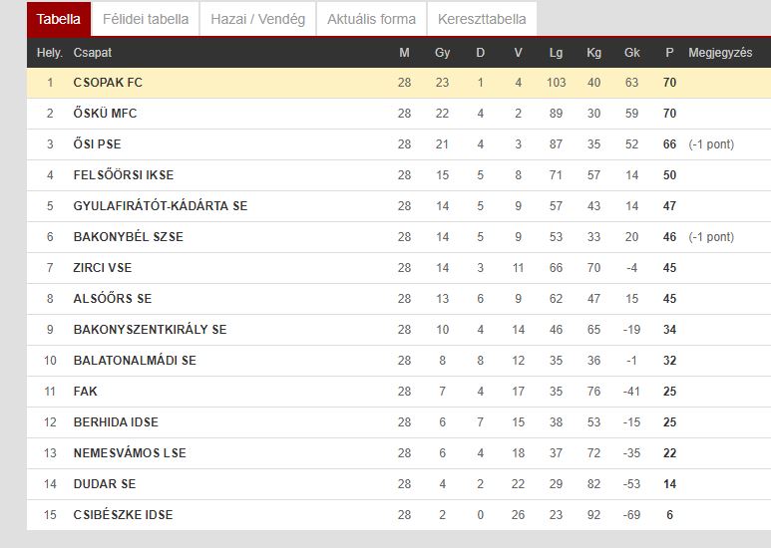
Task: Click ZIRCI VSE team name
Action: point(103,268)
